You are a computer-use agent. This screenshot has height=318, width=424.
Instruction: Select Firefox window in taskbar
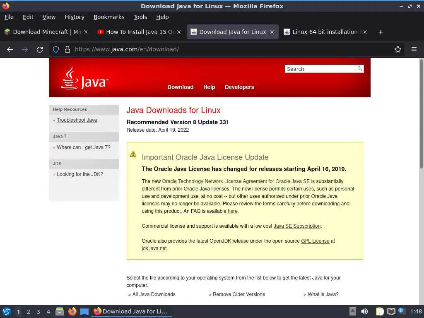coord(132,311)
